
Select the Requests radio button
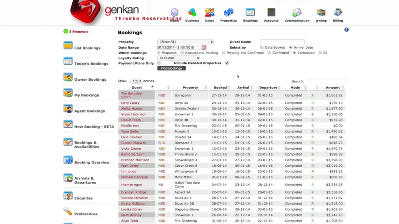pos(159,53)
